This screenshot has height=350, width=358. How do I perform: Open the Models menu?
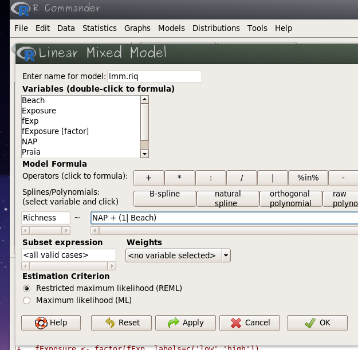coord(171,28)
